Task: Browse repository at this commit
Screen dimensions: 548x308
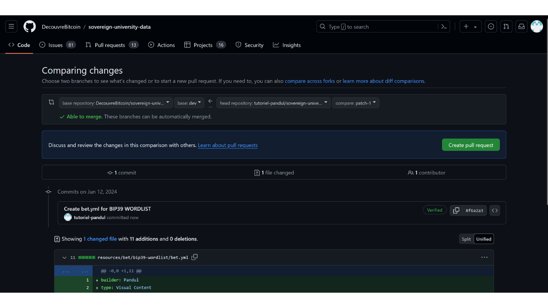Action: (x=494, y=210)
